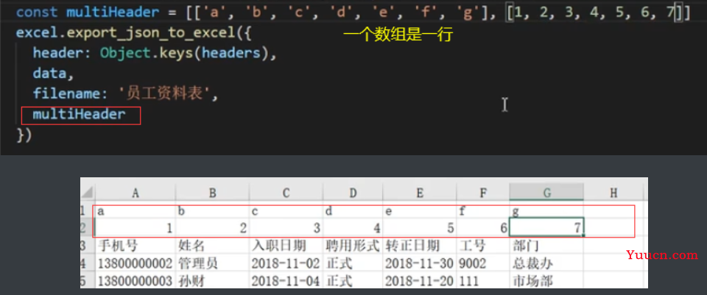707x295 pixels.
Task: Click cell F1 containing 'f'
Action: click(x=483, y=210)
